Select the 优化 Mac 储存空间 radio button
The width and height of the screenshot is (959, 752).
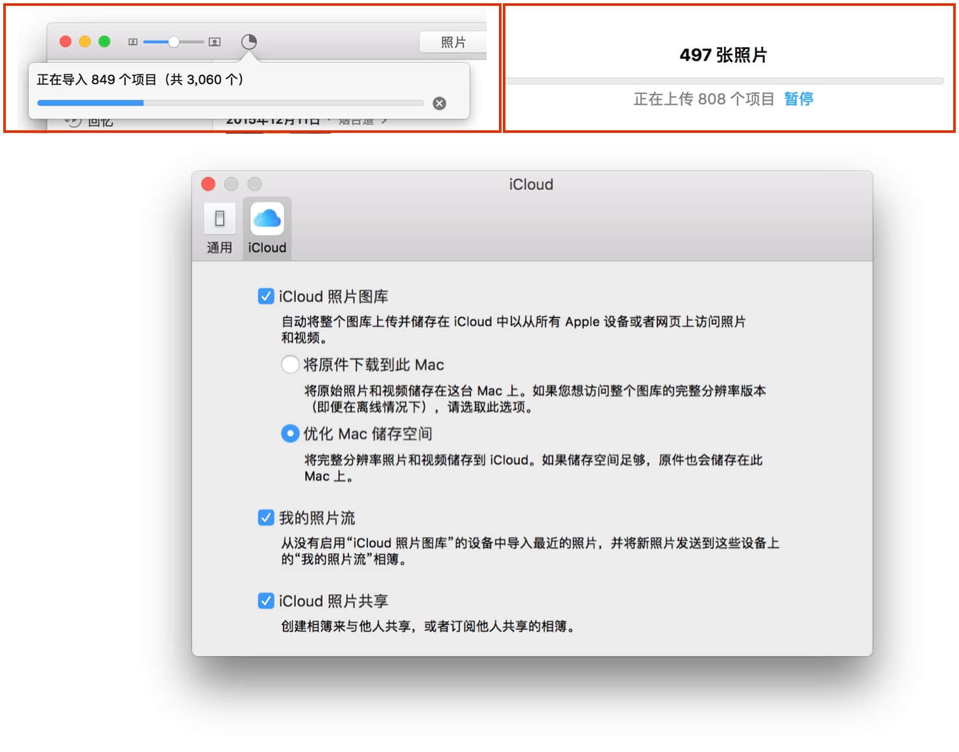(x=290, y=433)
